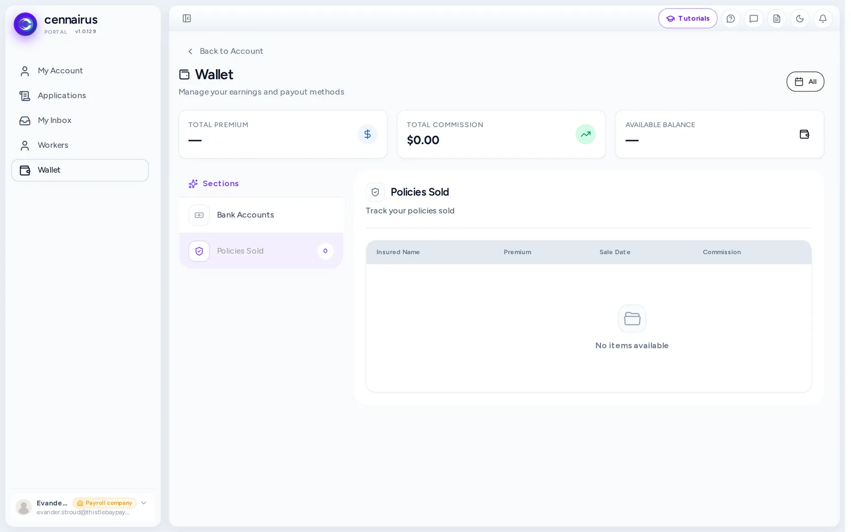Viewport: 851px width, 532px height.
Task: Click Back to Account link
Action: tap(226, 51)
